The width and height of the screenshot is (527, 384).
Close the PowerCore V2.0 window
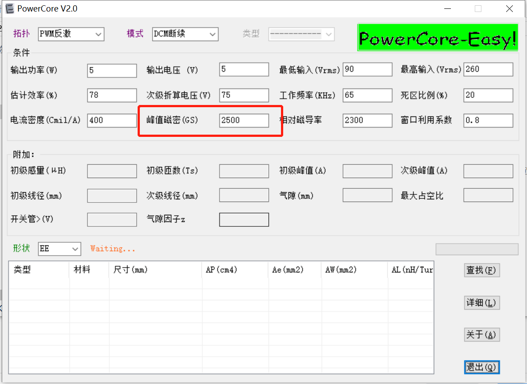(510, 9)
